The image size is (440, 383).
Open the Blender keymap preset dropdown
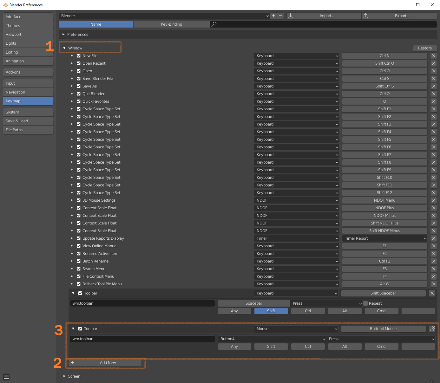(x=164, y=16)
